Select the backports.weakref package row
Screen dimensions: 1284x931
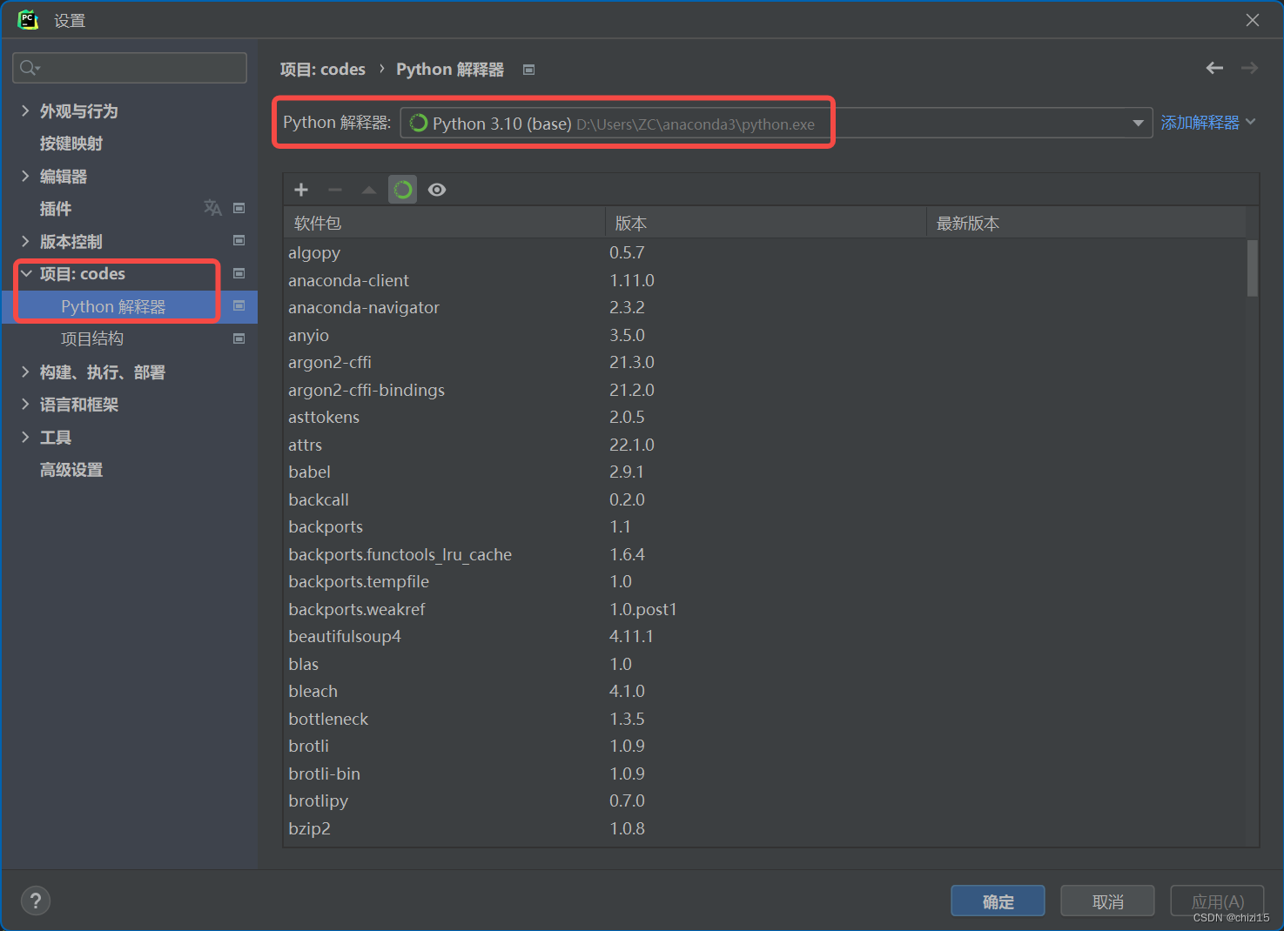pyautogui.click(x=764, y=609)
